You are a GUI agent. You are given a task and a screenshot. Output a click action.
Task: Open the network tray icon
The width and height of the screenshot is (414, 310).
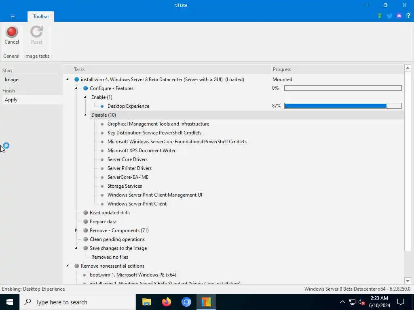tap(352, 302)
